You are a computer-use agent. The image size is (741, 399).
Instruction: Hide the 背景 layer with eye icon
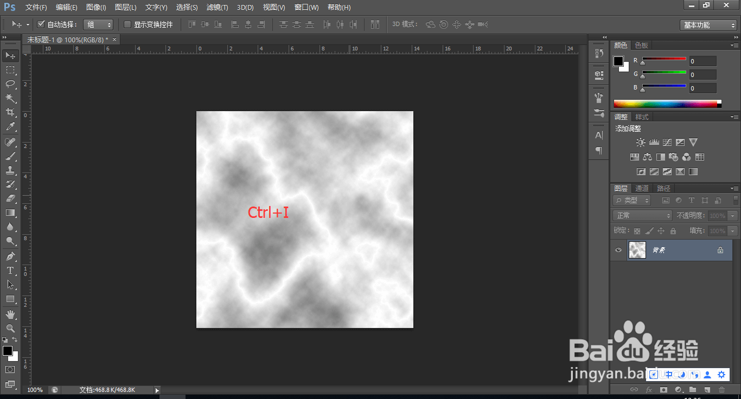point(618,250)
